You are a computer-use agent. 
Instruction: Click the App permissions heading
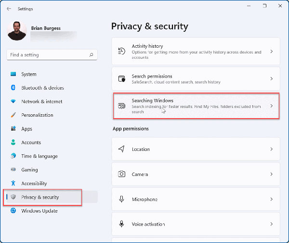[131, 129]
